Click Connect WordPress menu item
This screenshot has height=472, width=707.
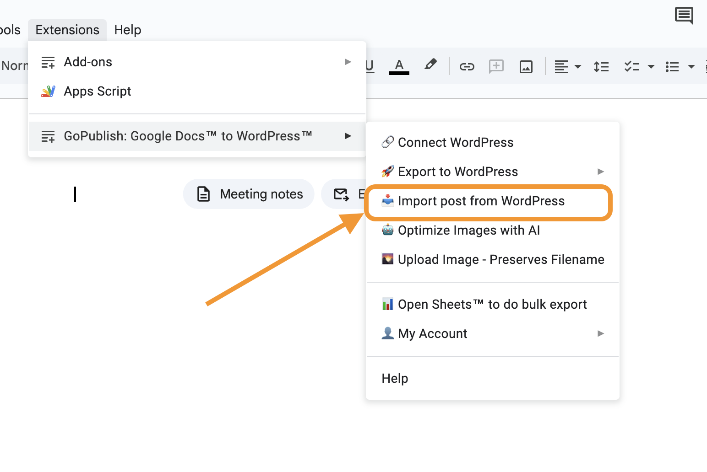493,143
